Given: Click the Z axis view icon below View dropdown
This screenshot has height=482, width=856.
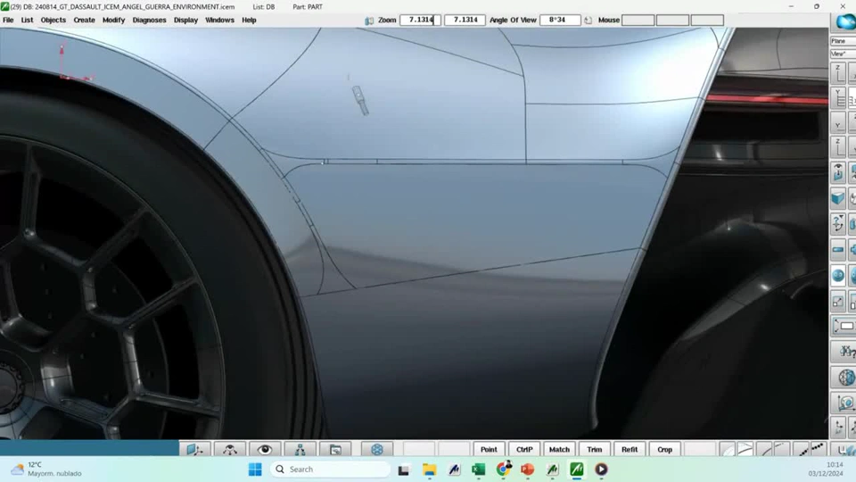Looking at the screenshot, I should (838, 73).
